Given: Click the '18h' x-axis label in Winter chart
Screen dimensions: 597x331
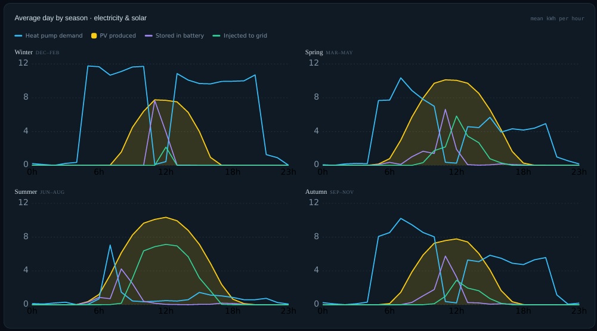Looking at the screenshot, I should click(x=233, y=172).
